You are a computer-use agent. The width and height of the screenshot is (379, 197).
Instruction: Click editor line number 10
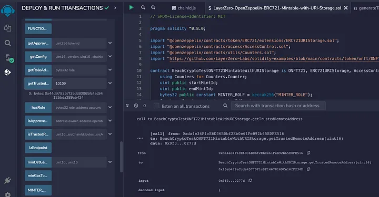(139, 70)
